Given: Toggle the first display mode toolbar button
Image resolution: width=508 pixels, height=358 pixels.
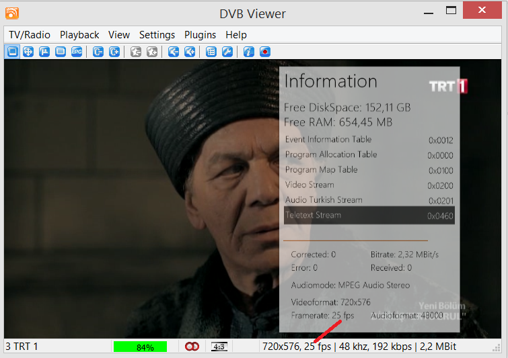Looking at the screenshot, I should 12,52.
